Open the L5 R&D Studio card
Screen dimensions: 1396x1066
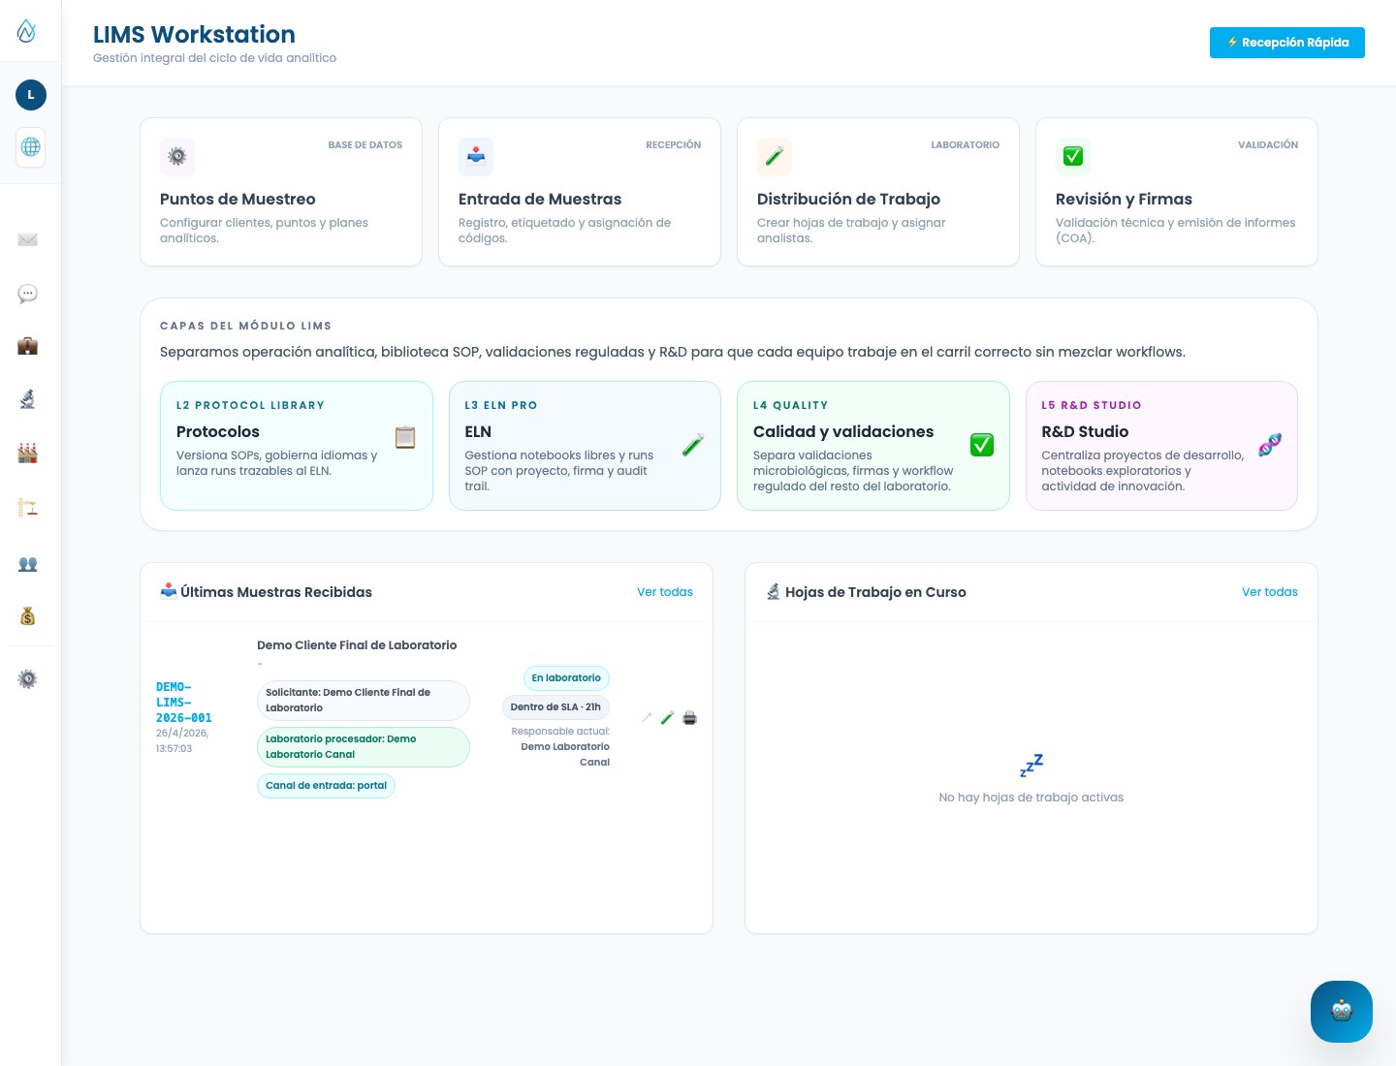coord(1161,446)
